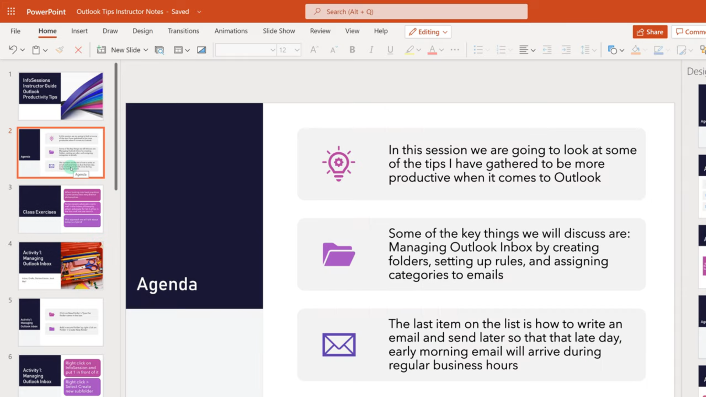Expand the Paste options arrow
Screen dimensions: 706x397
tap(45, 50)
